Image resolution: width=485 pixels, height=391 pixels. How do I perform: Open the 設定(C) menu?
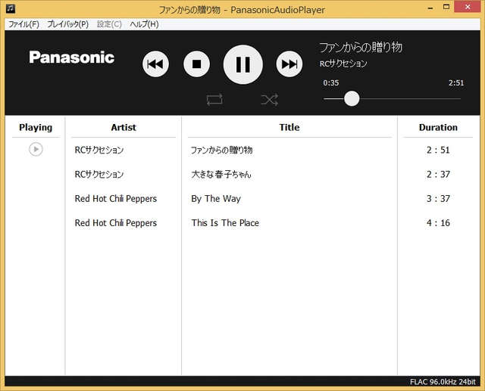tap(109, 24)
